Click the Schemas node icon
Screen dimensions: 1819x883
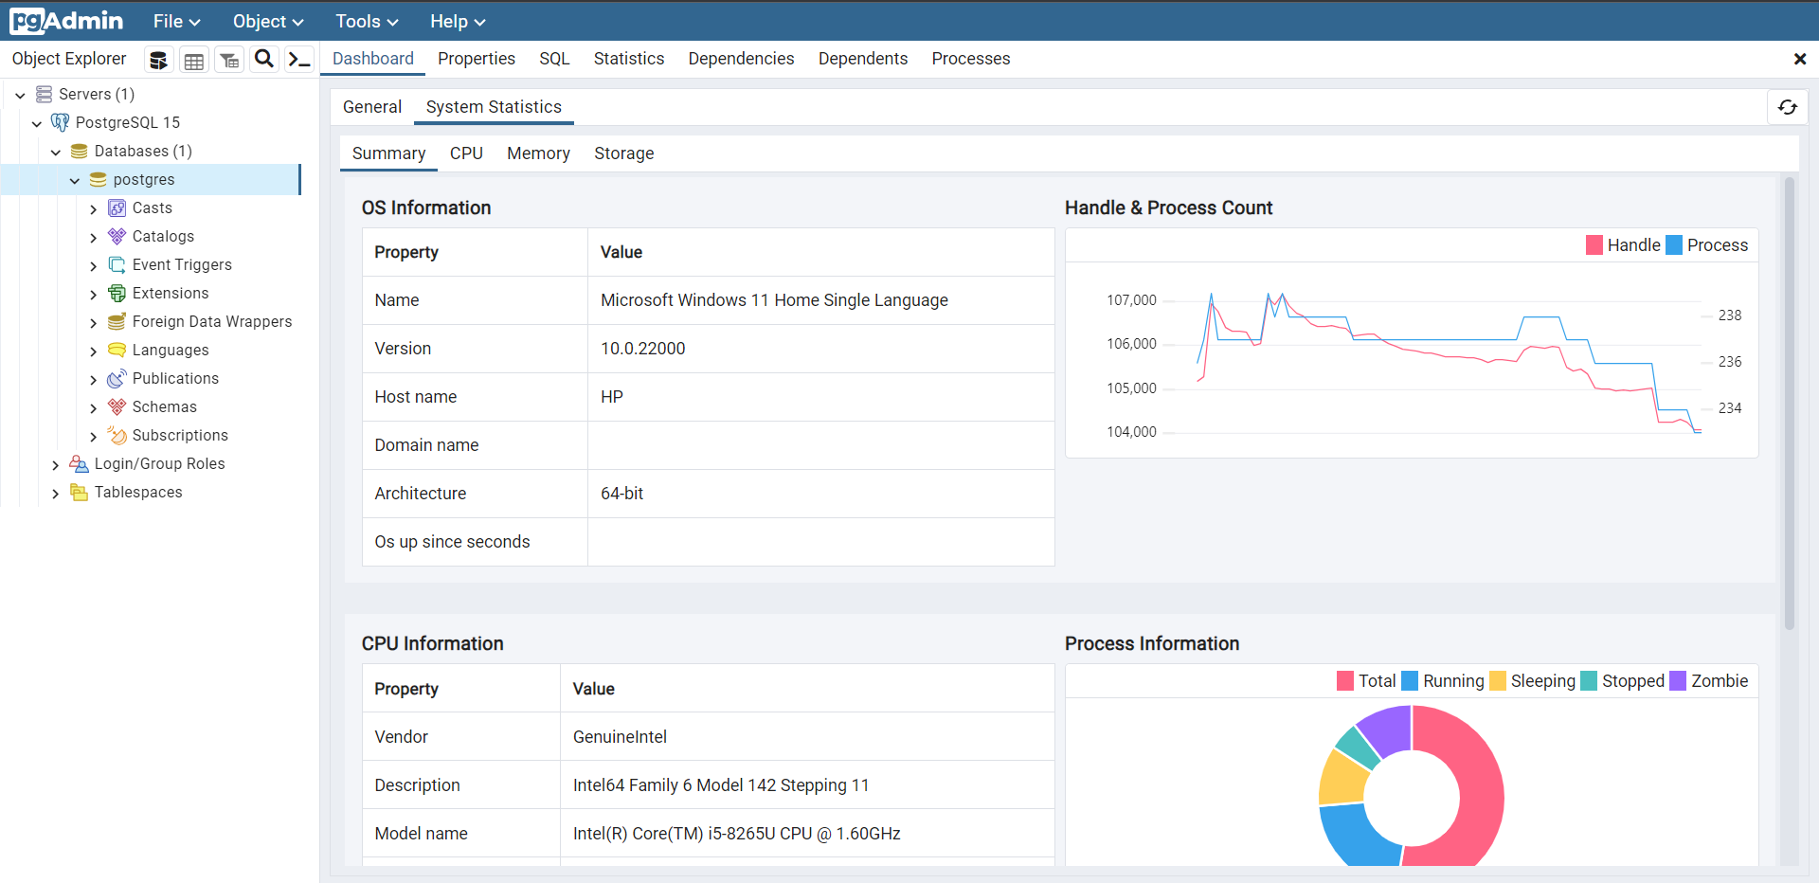click(117, 406)
